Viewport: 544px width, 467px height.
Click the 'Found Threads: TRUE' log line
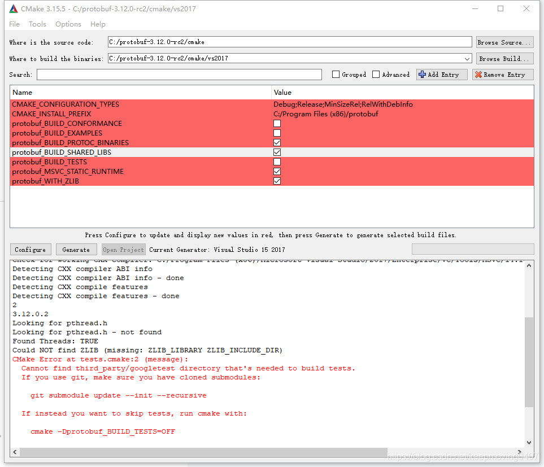55,341
